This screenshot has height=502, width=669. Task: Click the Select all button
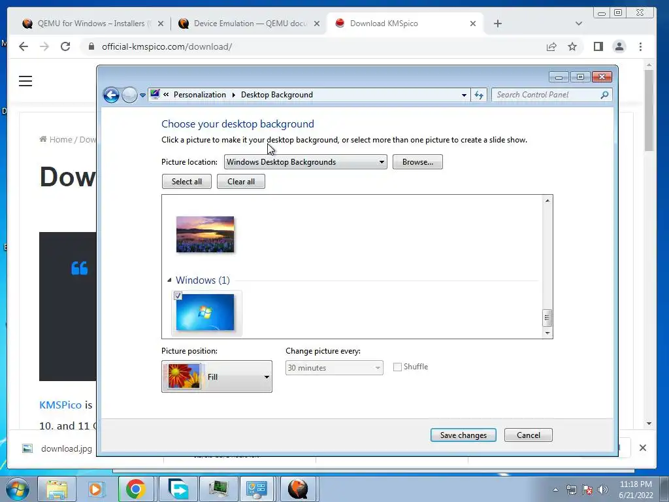186,182
